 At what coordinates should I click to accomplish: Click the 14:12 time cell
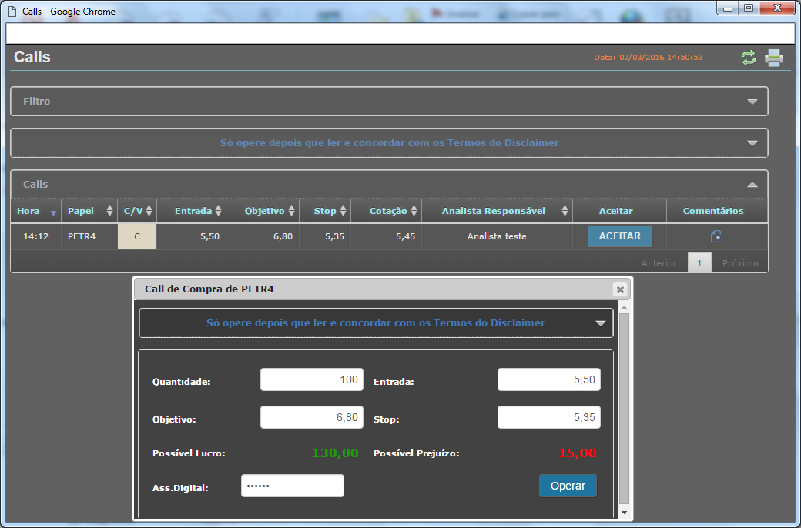[x=35, y=236]
